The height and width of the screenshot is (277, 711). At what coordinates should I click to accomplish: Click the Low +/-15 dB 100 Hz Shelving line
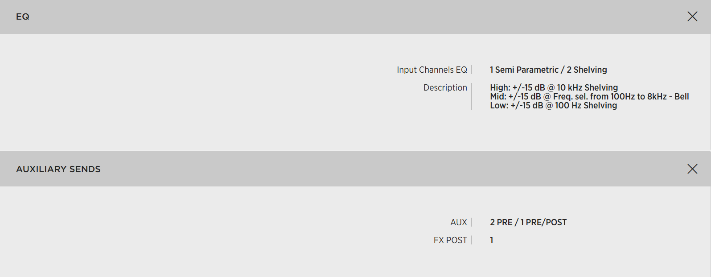pos(553,106)
